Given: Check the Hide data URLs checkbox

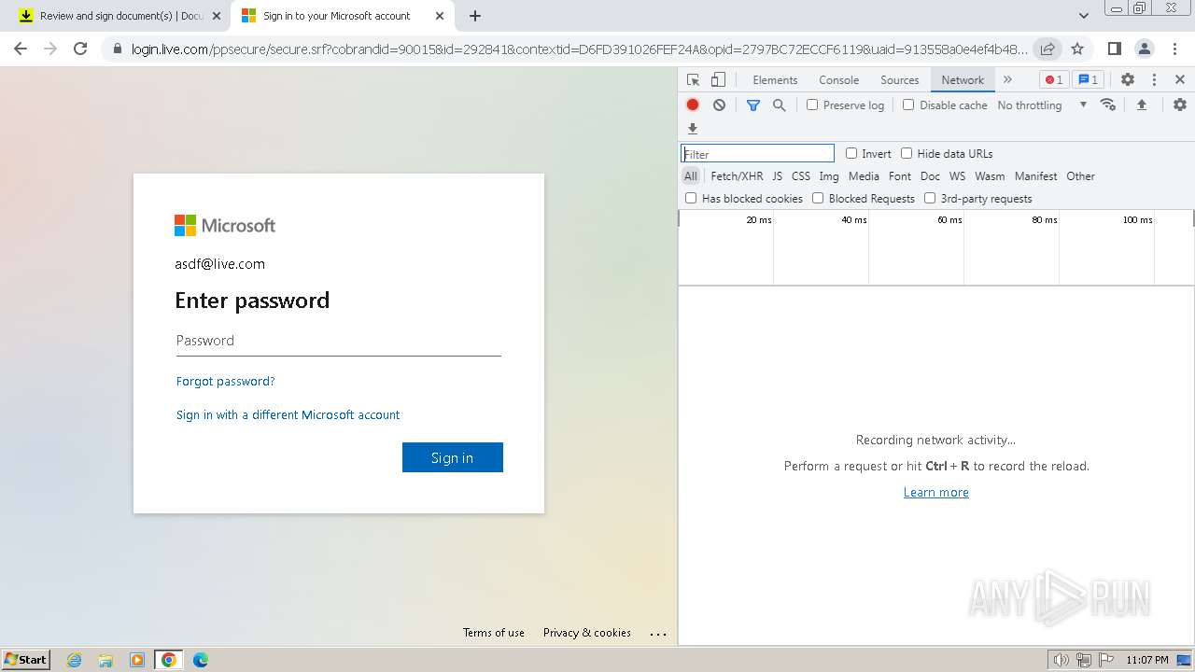Looking at the screenshot, I should [x=907, y=153].
